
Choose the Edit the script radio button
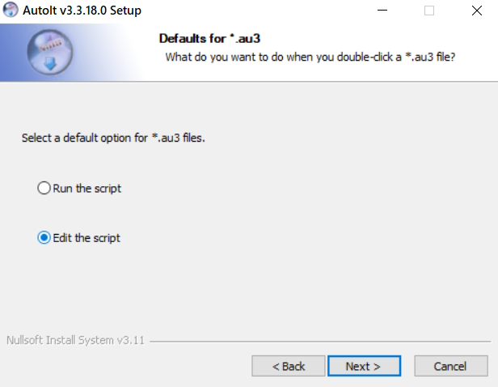pos(44,238)
